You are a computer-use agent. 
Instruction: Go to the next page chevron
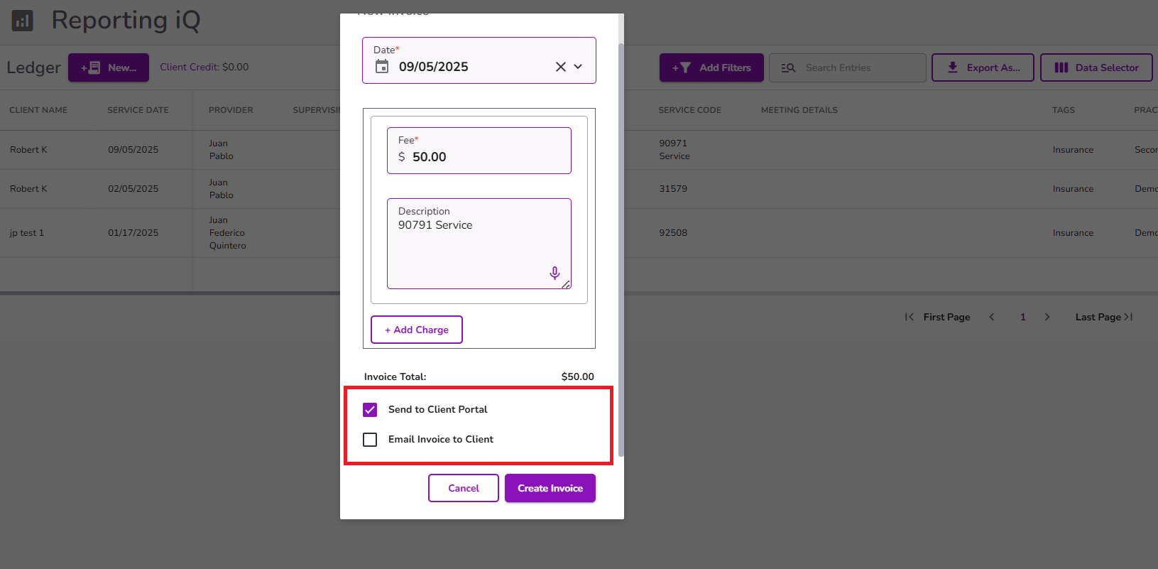[x=1047, y=317]
